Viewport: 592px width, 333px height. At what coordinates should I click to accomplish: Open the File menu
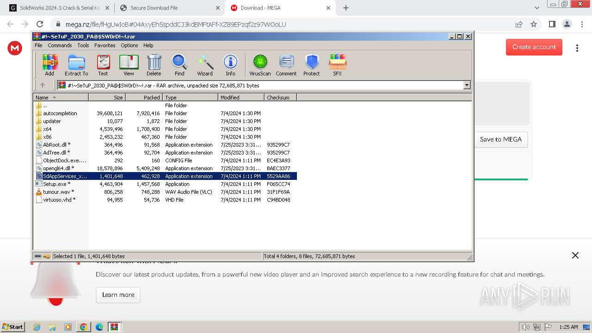tap(38, 45)
